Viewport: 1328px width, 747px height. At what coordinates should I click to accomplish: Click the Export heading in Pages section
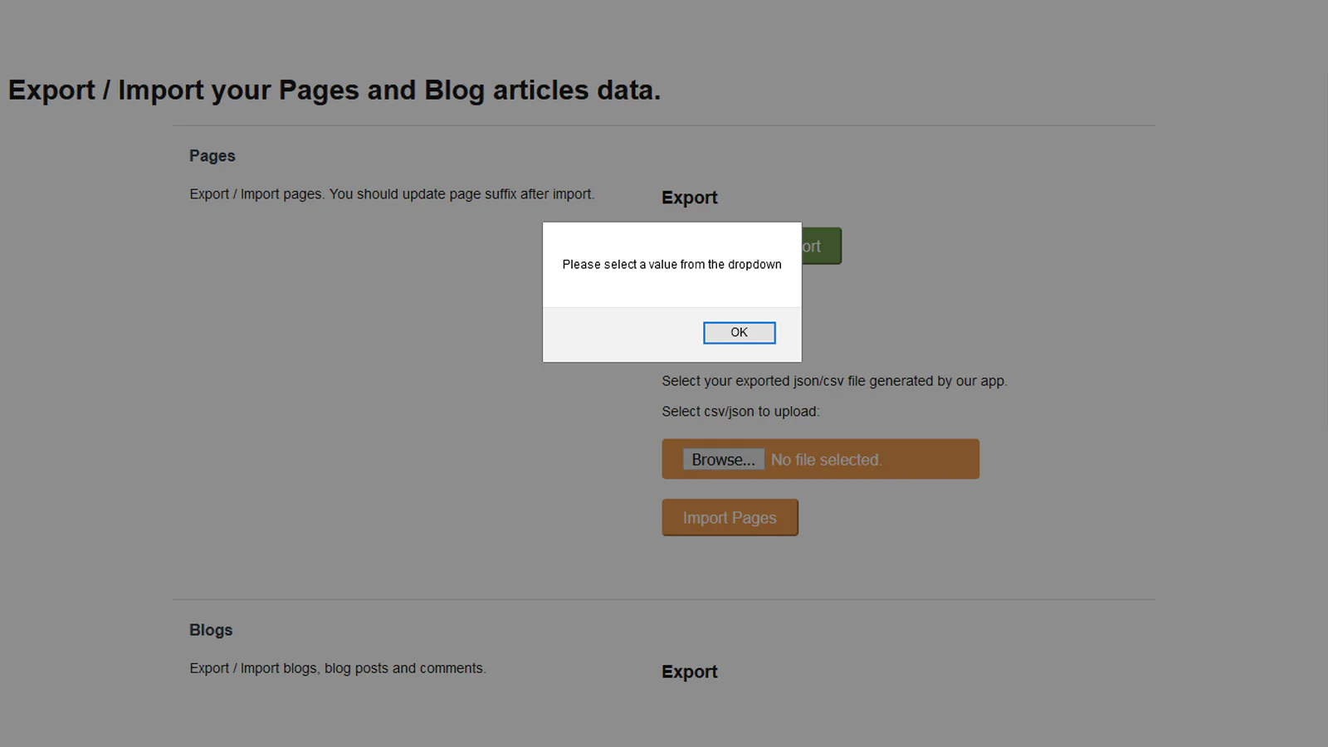pos(690,198)
